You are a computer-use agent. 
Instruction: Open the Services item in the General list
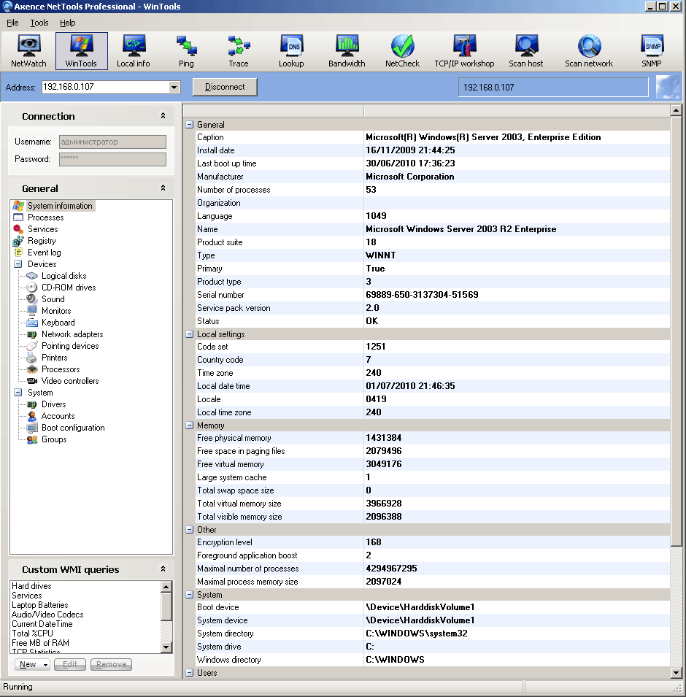click(42, 229)
